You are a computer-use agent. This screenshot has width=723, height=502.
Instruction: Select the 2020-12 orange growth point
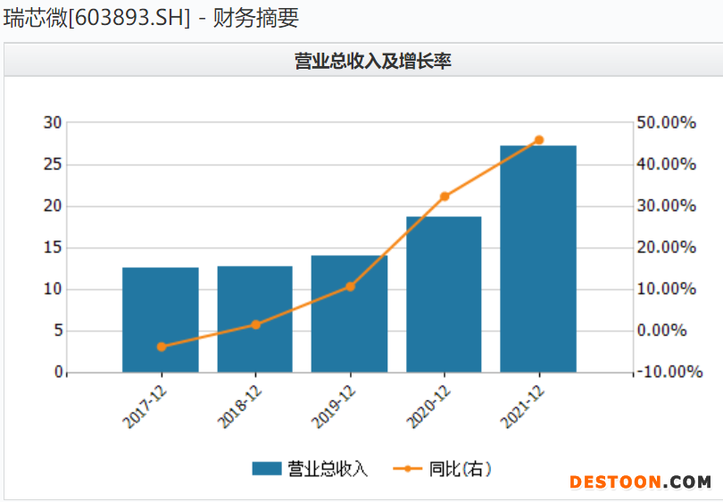tap(445, 197)
